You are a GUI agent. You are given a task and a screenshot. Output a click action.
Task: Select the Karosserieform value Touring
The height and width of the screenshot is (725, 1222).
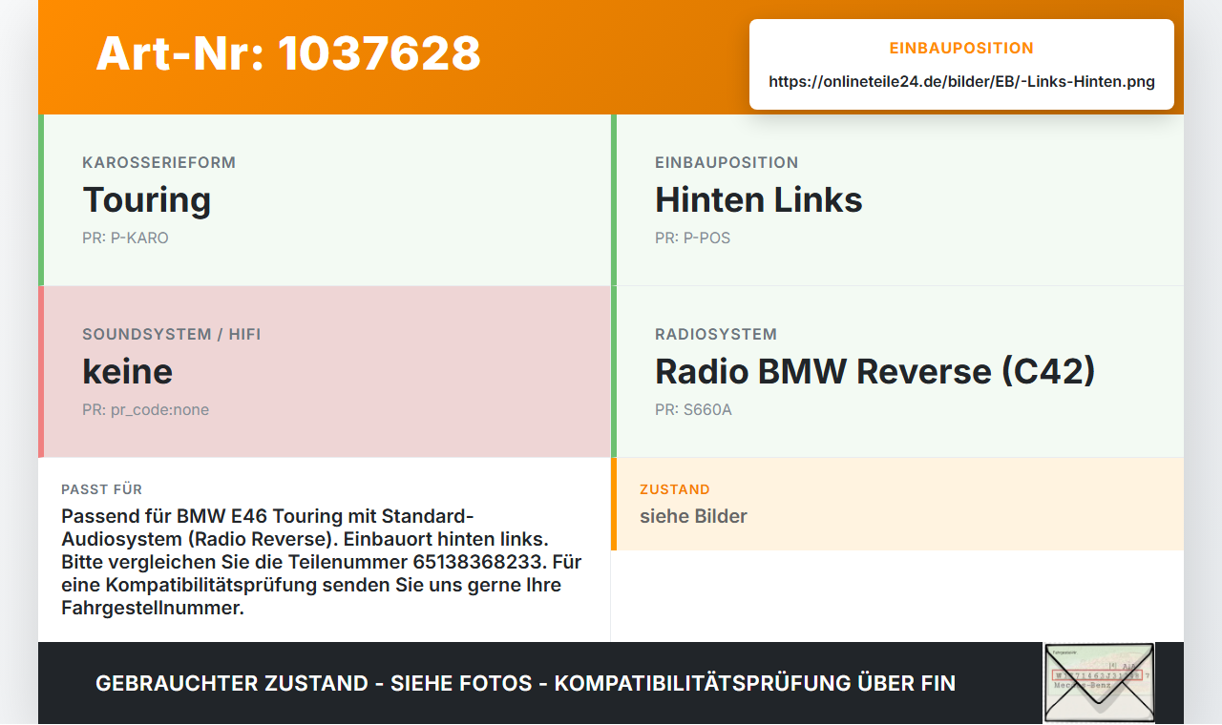tap(147, 200)
